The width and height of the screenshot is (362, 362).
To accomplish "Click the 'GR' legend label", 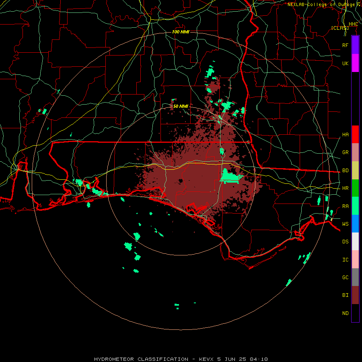I will tap(345, 152).
